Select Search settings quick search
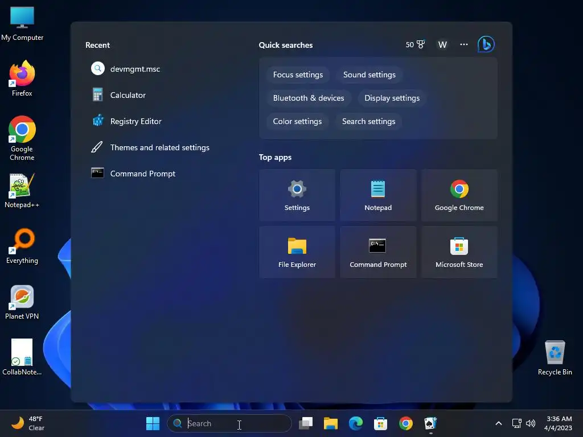Screen dimensions: 583x437 (x=368, y=122)
